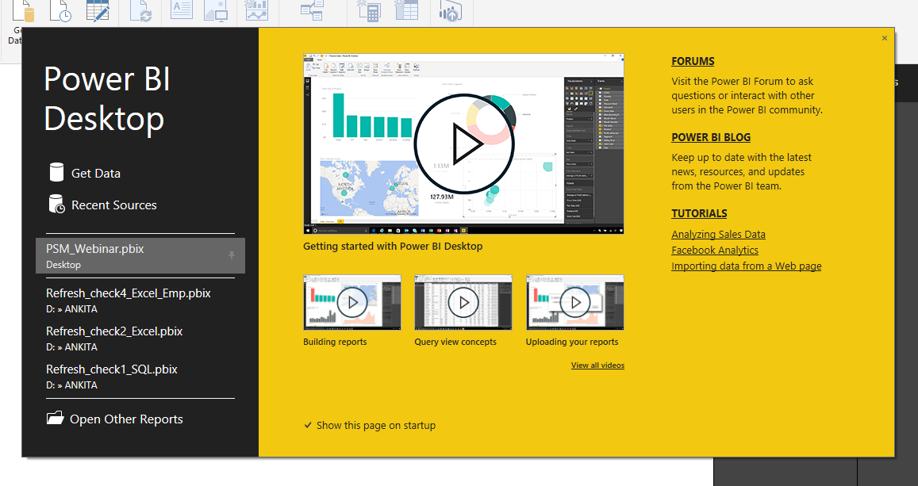Click Text Box icon in background ribbon
This screenshot has width=918, height=486.
coord(182,10)
